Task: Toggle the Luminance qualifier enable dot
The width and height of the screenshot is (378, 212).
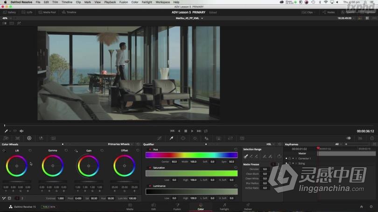Action: [x=150, y=186]
